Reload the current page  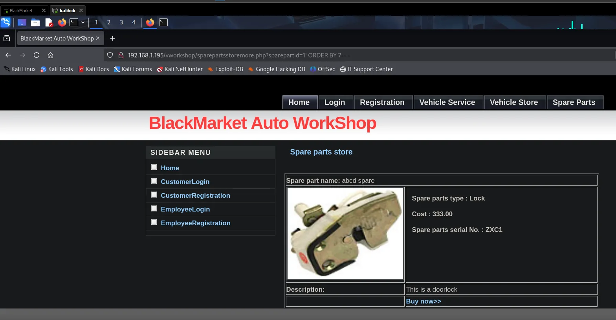click(x=37, y=55)
